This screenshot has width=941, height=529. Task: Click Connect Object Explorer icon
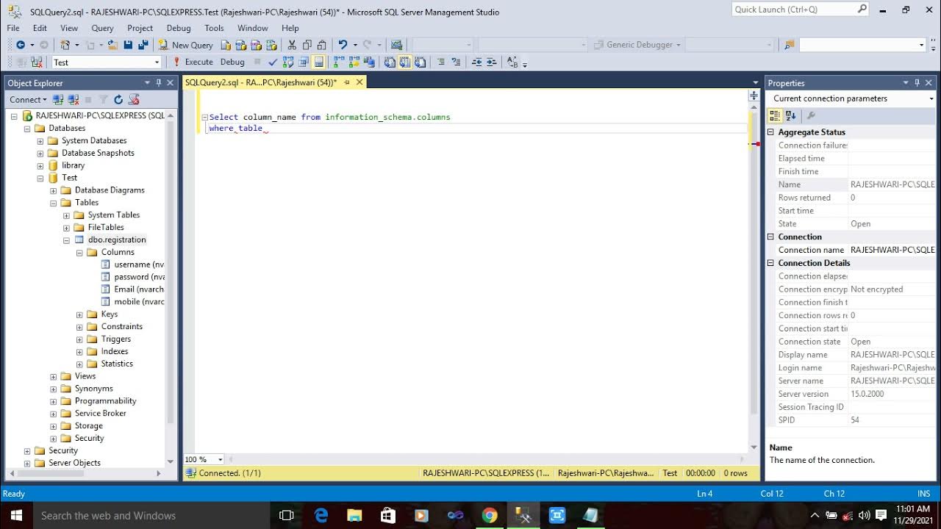pos(58,99)
